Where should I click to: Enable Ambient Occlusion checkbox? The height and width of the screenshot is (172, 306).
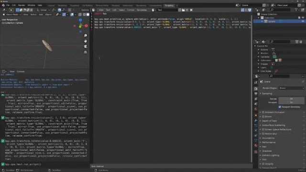[x=263, y=112]
